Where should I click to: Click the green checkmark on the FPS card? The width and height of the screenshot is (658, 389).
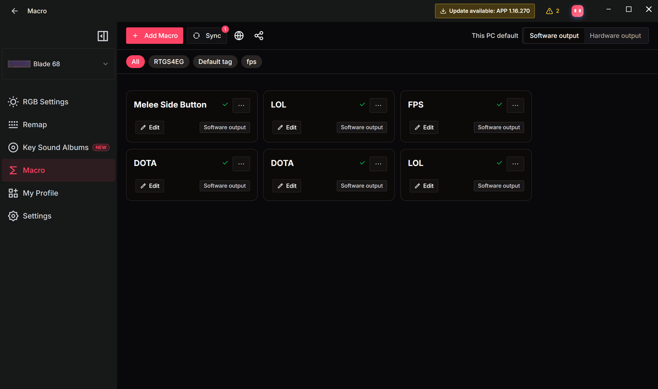tap(499, 105)
